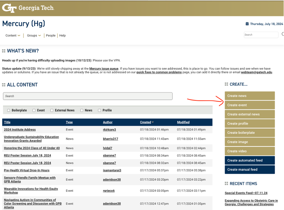Open author bharris317 profile

click(x=110, y=139)
